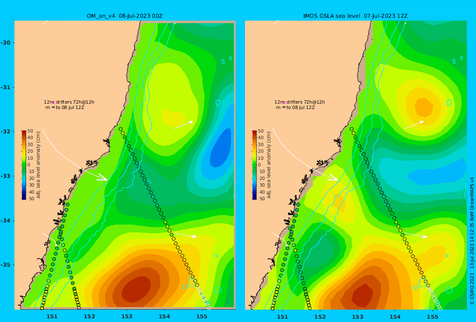Click the color scale bar in the IMOS GSLA map
476x322 pixels.
(255, 165)
